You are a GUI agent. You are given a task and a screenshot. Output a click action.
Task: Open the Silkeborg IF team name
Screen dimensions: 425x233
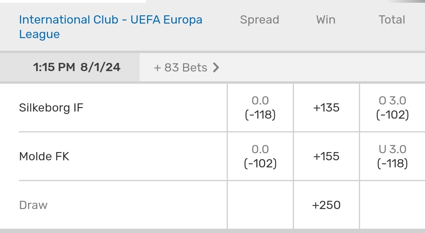tap(51, 108)
